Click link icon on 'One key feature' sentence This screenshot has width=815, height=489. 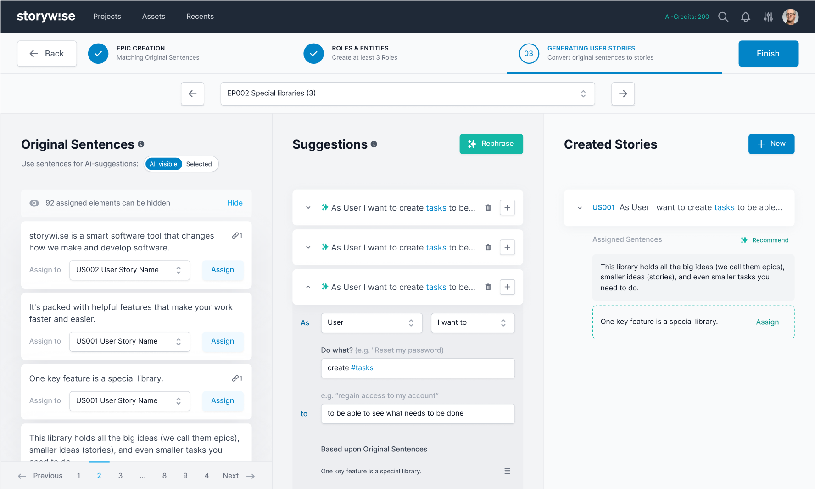coord(237,378)
